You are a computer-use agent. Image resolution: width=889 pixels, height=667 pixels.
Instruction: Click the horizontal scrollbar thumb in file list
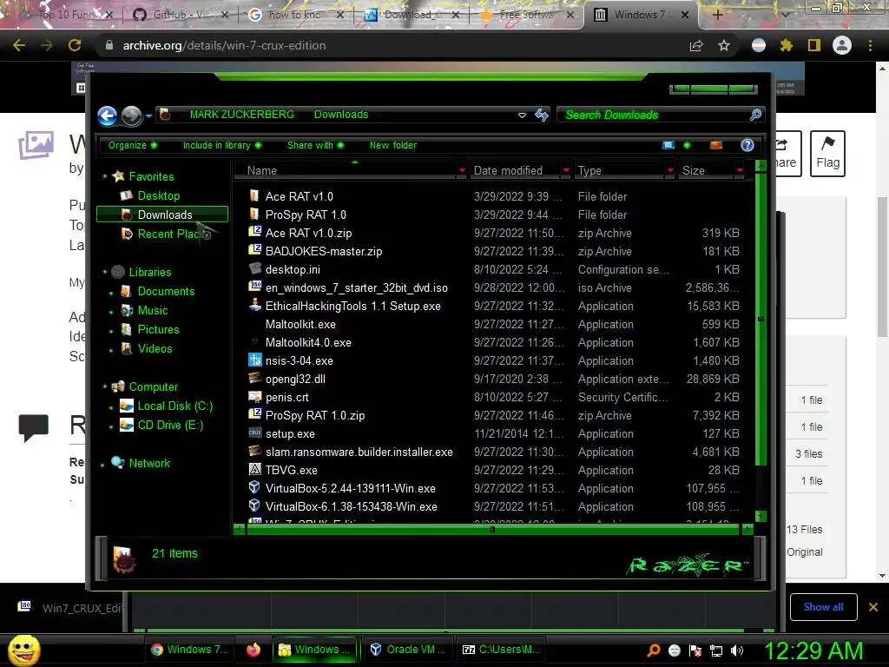[493, 529]
